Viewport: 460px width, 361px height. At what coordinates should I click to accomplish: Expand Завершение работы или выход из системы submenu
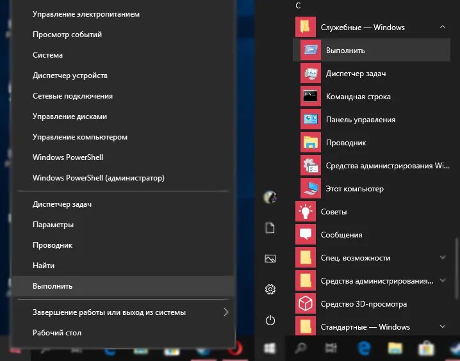point(122,312)
